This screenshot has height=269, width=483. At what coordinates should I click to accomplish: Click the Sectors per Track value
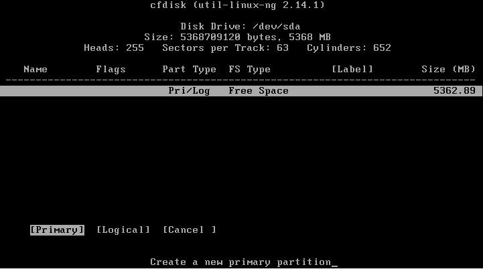pyautogui.click(x=226, y=48)
